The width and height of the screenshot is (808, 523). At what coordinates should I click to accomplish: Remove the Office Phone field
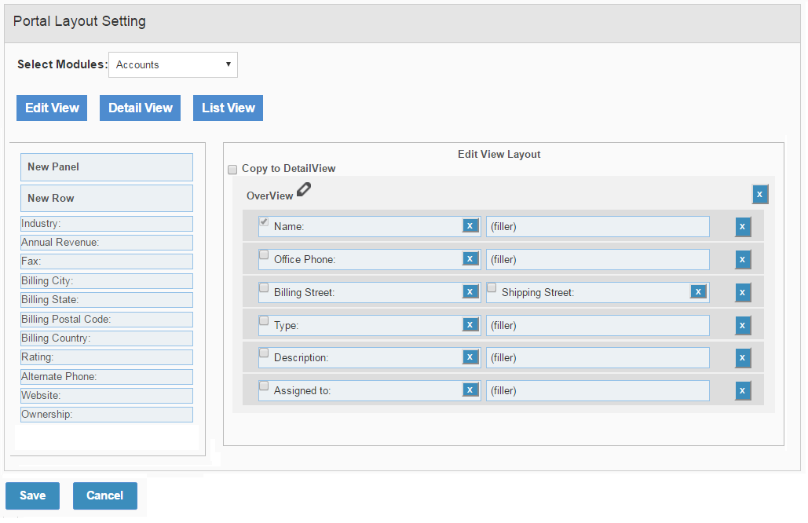[470, 259]
